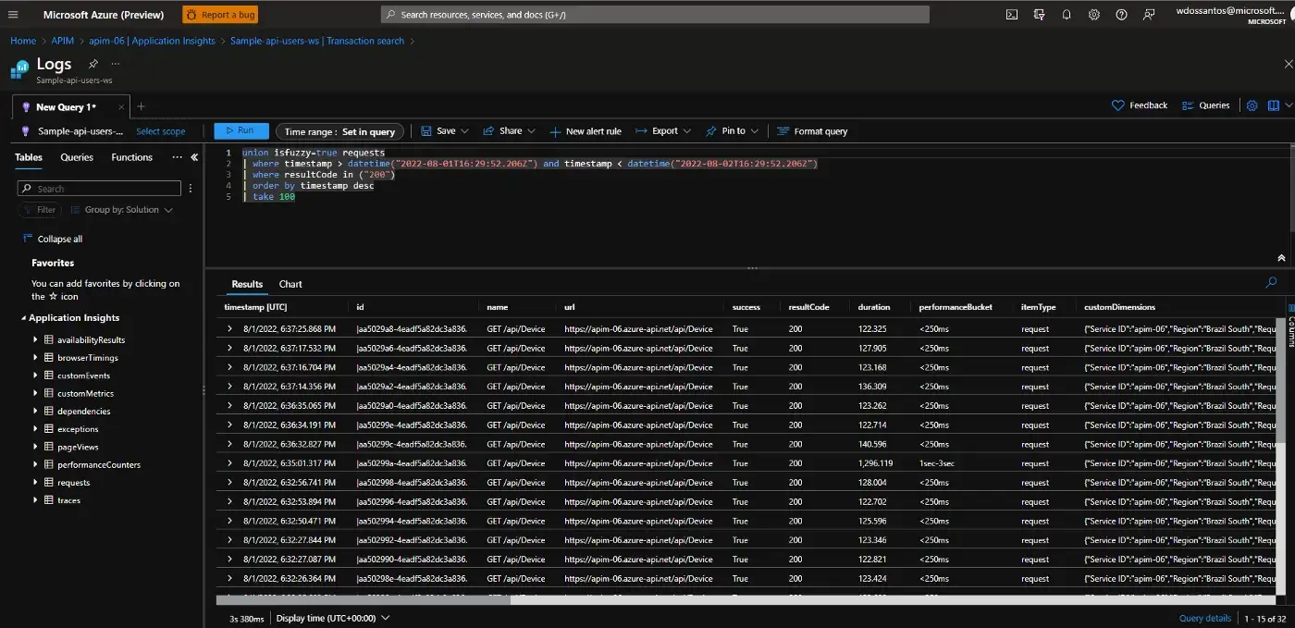This screenshot has width=1295, height=628.
Task: Open the documentation book icon
Action: point(1274,105)
